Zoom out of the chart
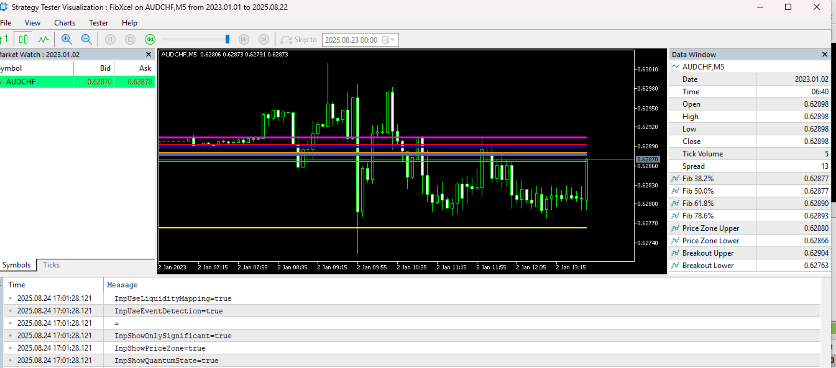836x368 pixels. (x=86, y=39)
